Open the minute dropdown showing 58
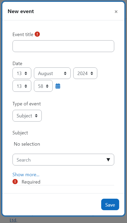This screenshot has width=127, height=223. pos(43,86)
